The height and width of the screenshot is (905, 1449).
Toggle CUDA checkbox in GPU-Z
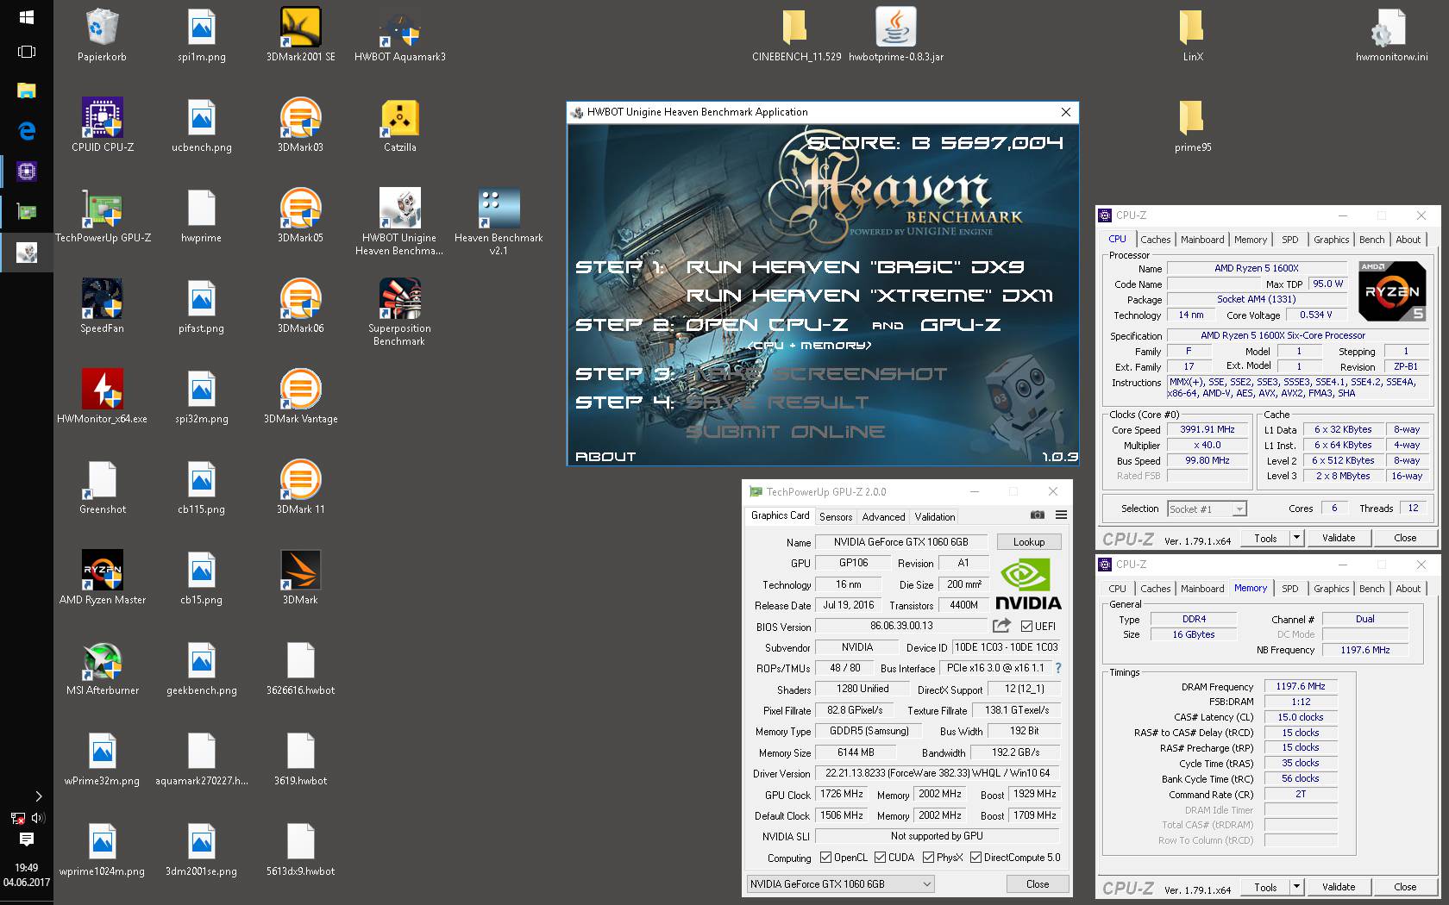coord(880,858)
